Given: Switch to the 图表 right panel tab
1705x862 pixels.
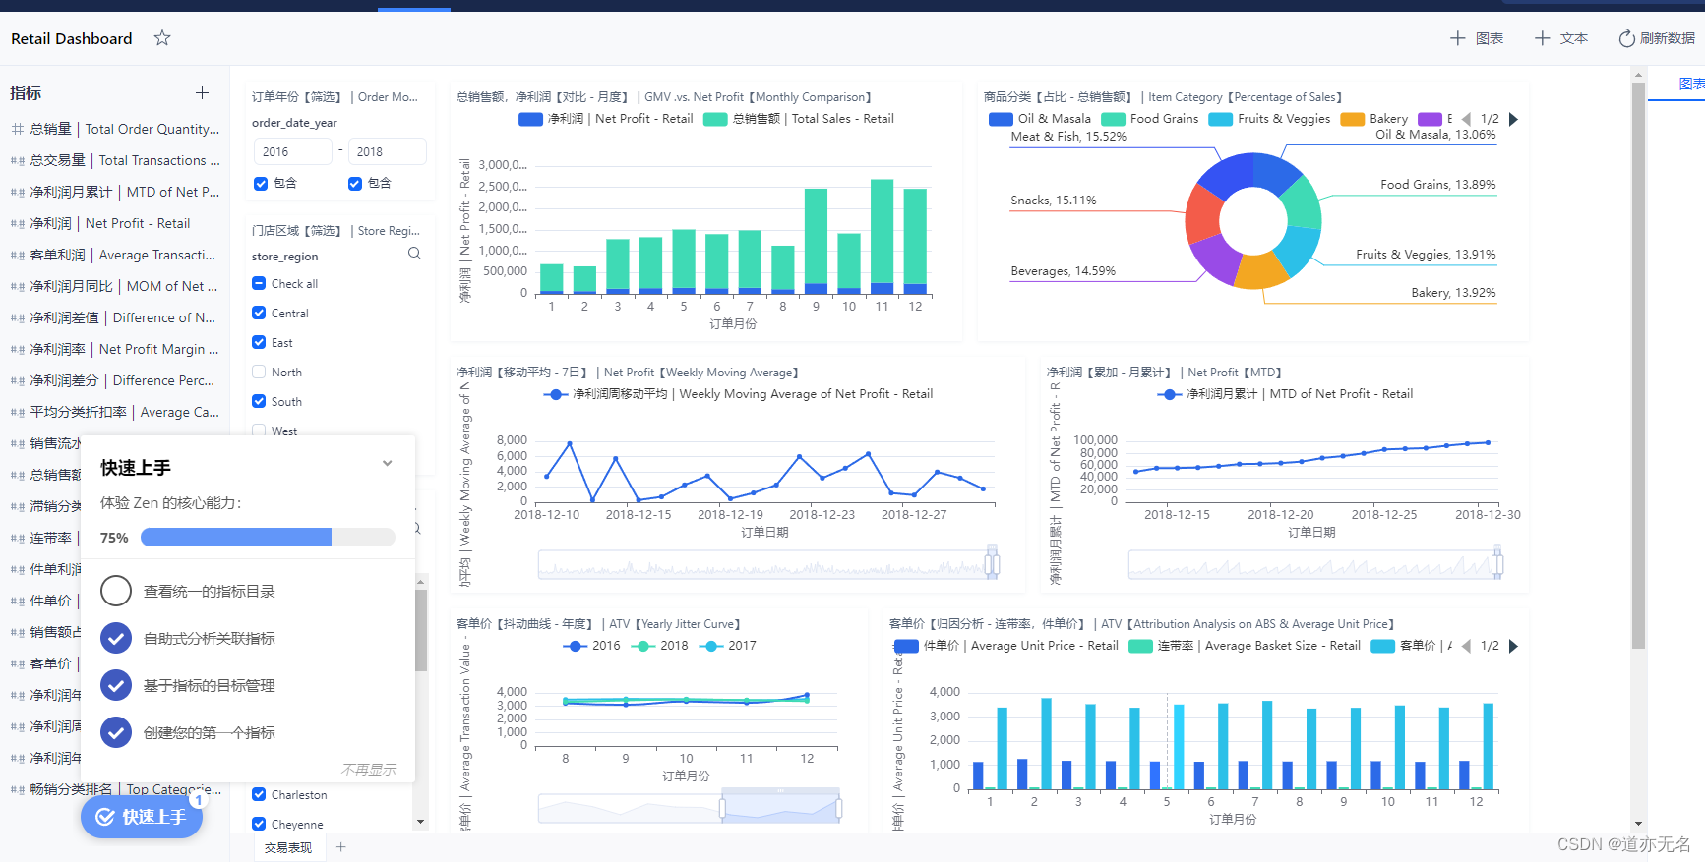Looking at the screenshot, I should click(1690, 84).
